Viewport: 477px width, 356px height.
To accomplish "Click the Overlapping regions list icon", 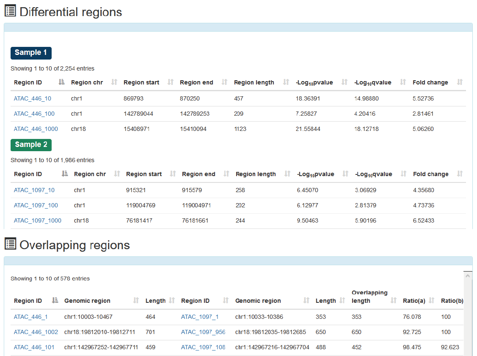I will [10, 244].
